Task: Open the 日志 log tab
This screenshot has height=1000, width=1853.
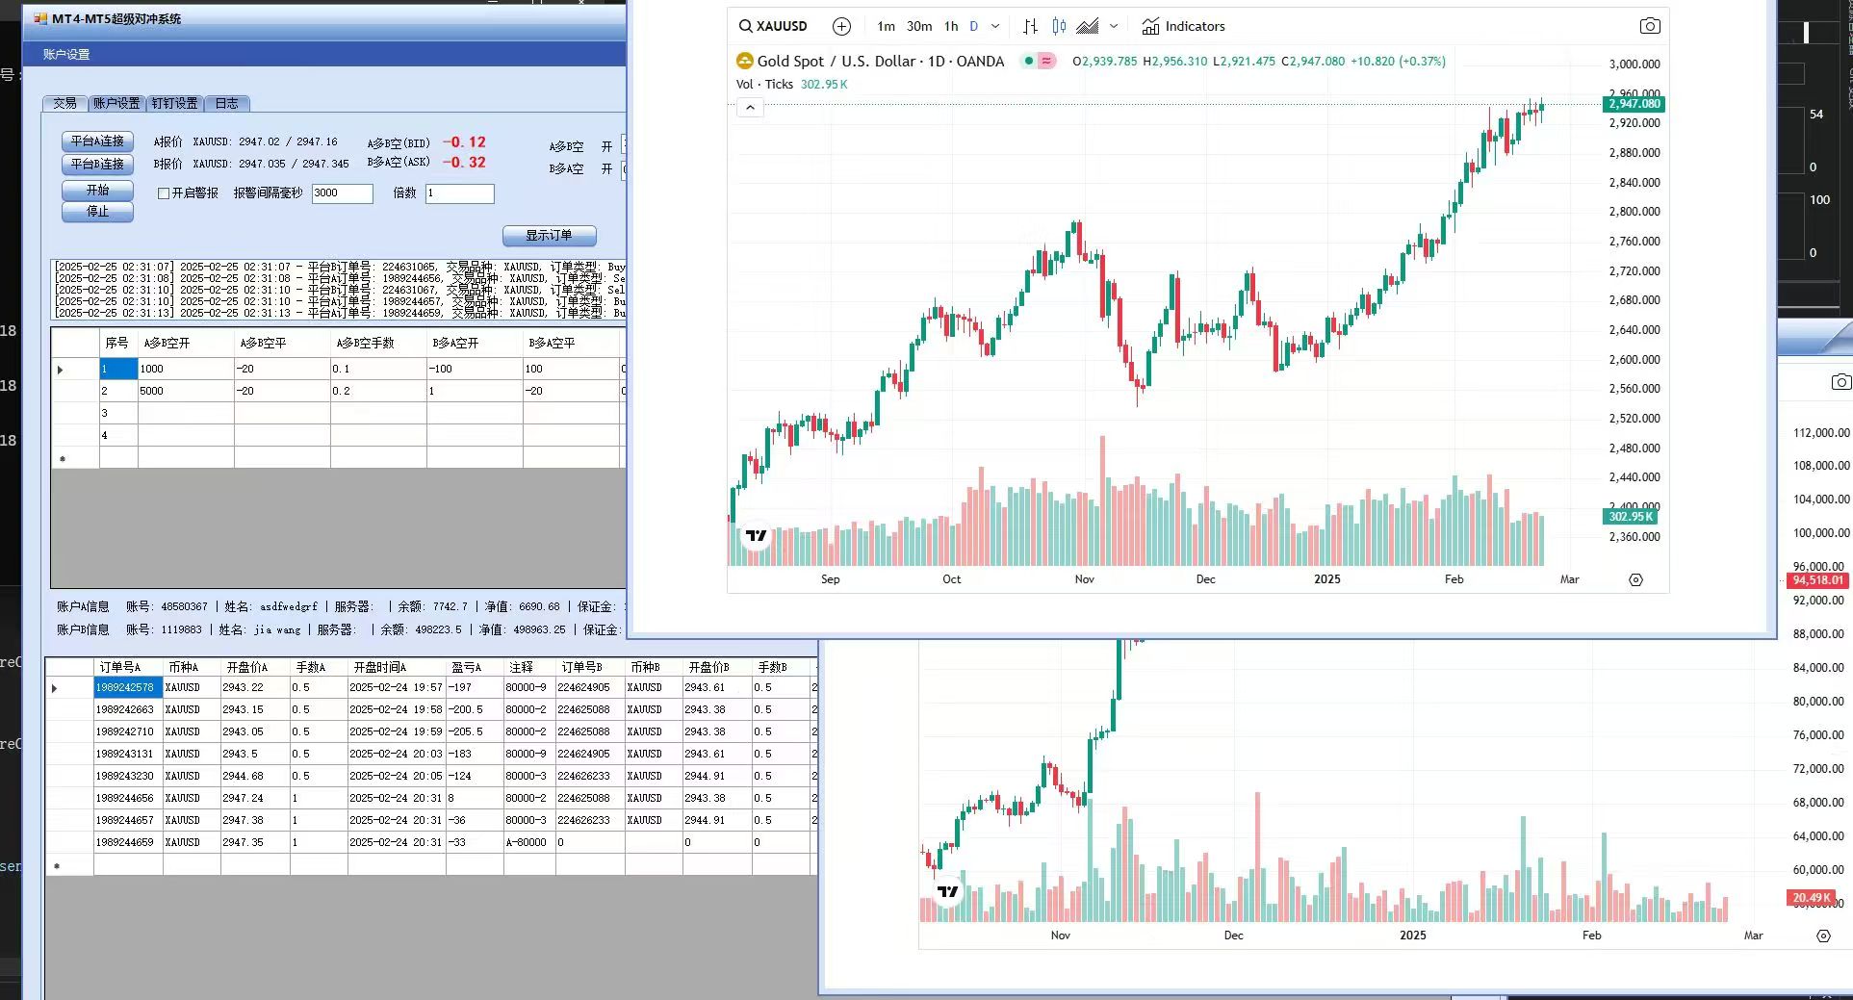Action: click(x=226, y=103)
